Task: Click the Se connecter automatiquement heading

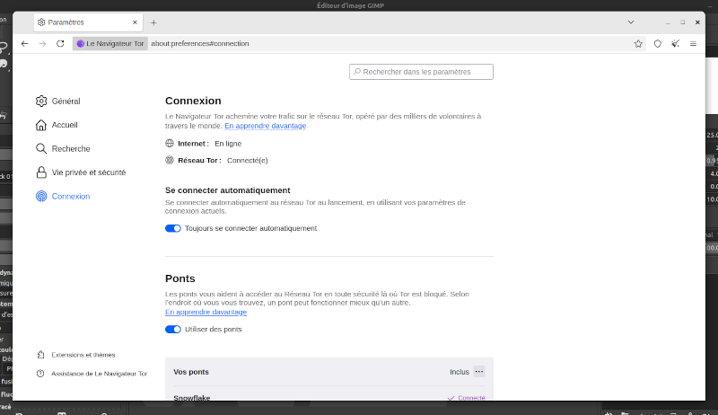Action: pos(228,190)
